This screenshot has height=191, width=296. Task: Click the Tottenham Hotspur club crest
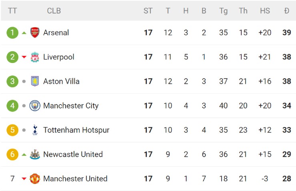point(35,130)
